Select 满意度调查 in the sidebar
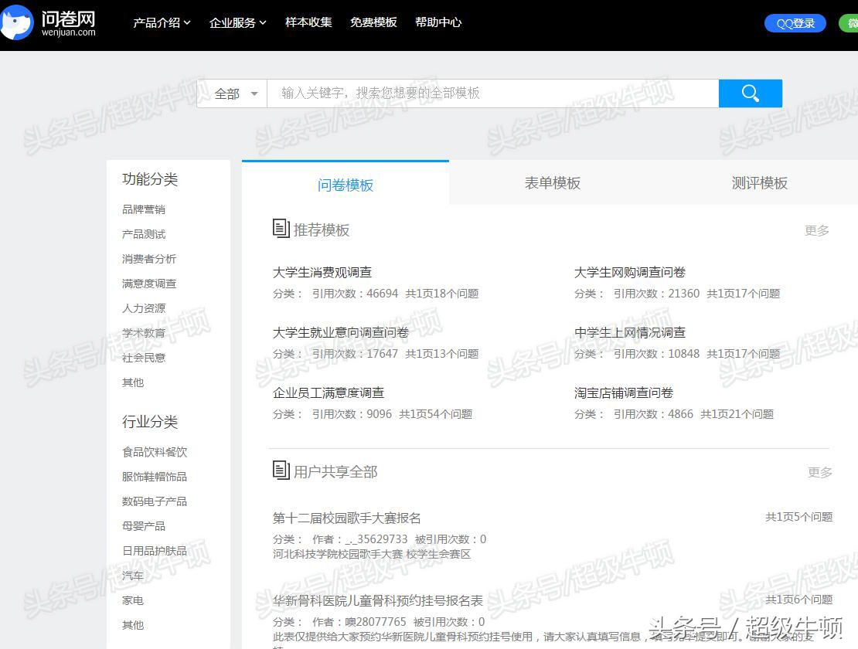858x649 pixels. pos(149,283)
